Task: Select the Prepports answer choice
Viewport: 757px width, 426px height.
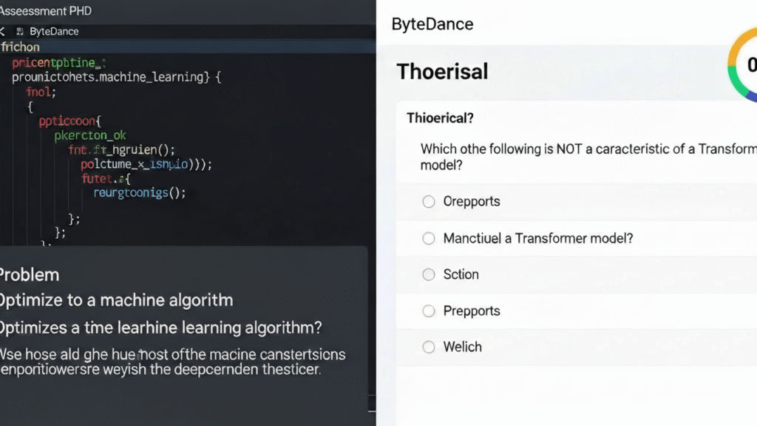Action: pyautogui.click(x=428, y=311)
